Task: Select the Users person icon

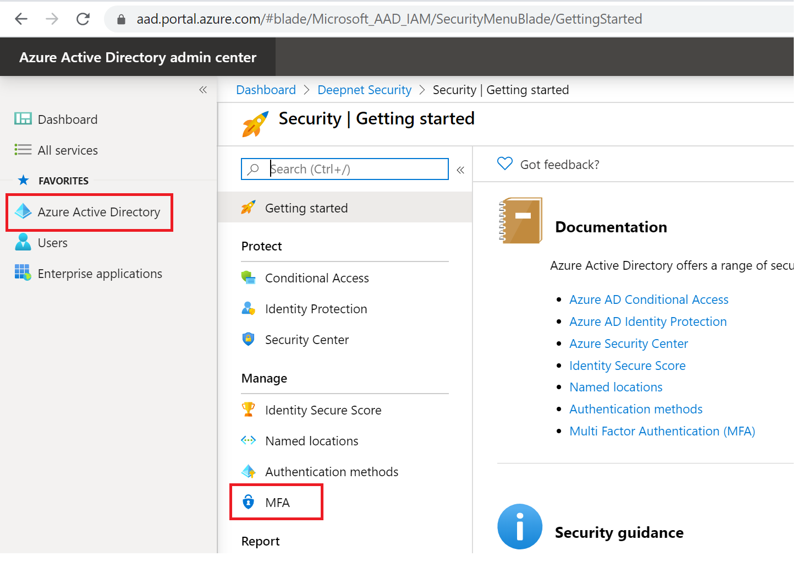Action: tap(23, 242)
